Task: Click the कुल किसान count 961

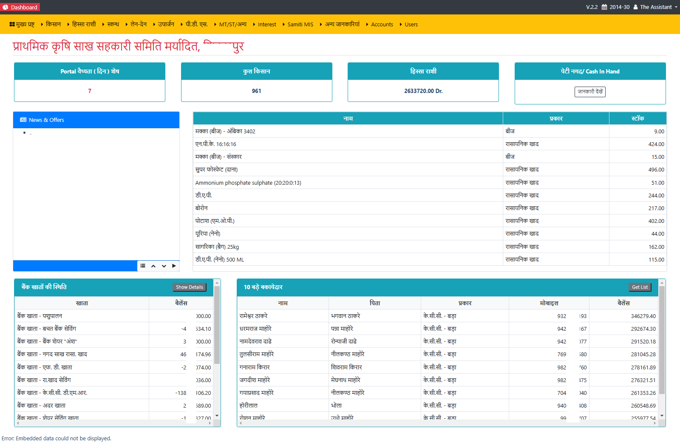Action: coord(256,91)
